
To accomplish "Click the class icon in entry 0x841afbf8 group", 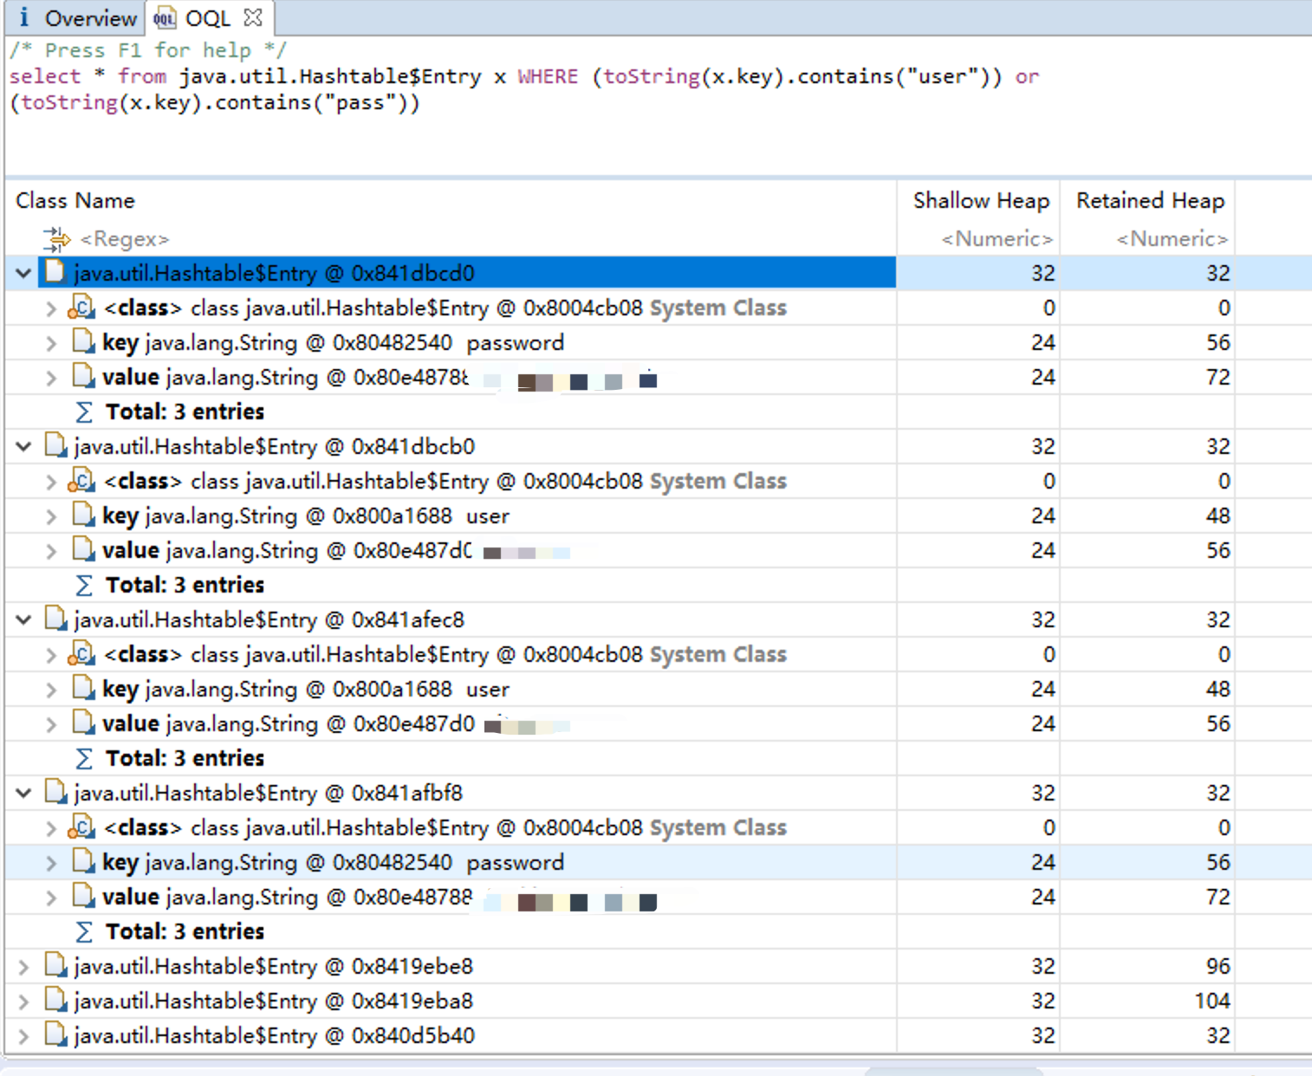I will 81,827.
